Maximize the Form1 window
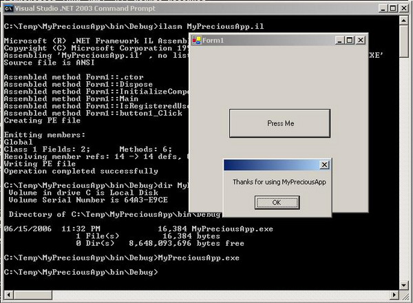The width and height of the screenshot is (413, 303). coord(350,41)
